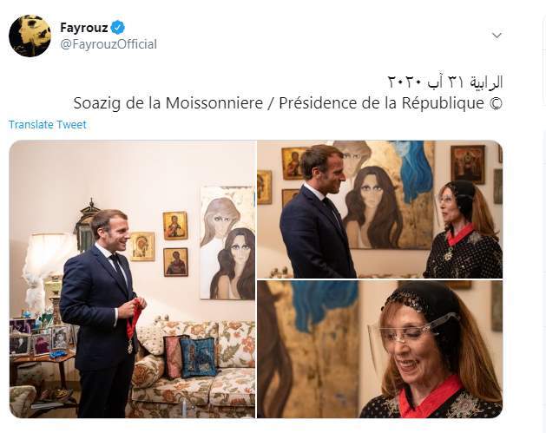Open the tweet options chevron menu
546x433 pixels.
click(x=497, y=36)
